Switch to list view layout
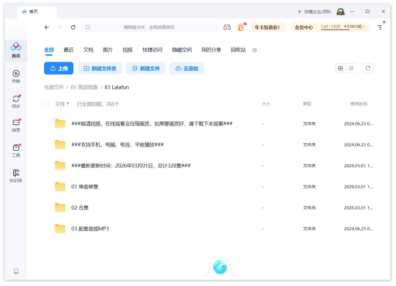Viewport: 396px width, 286px height. pyautogui.click(x=351, y=68)
